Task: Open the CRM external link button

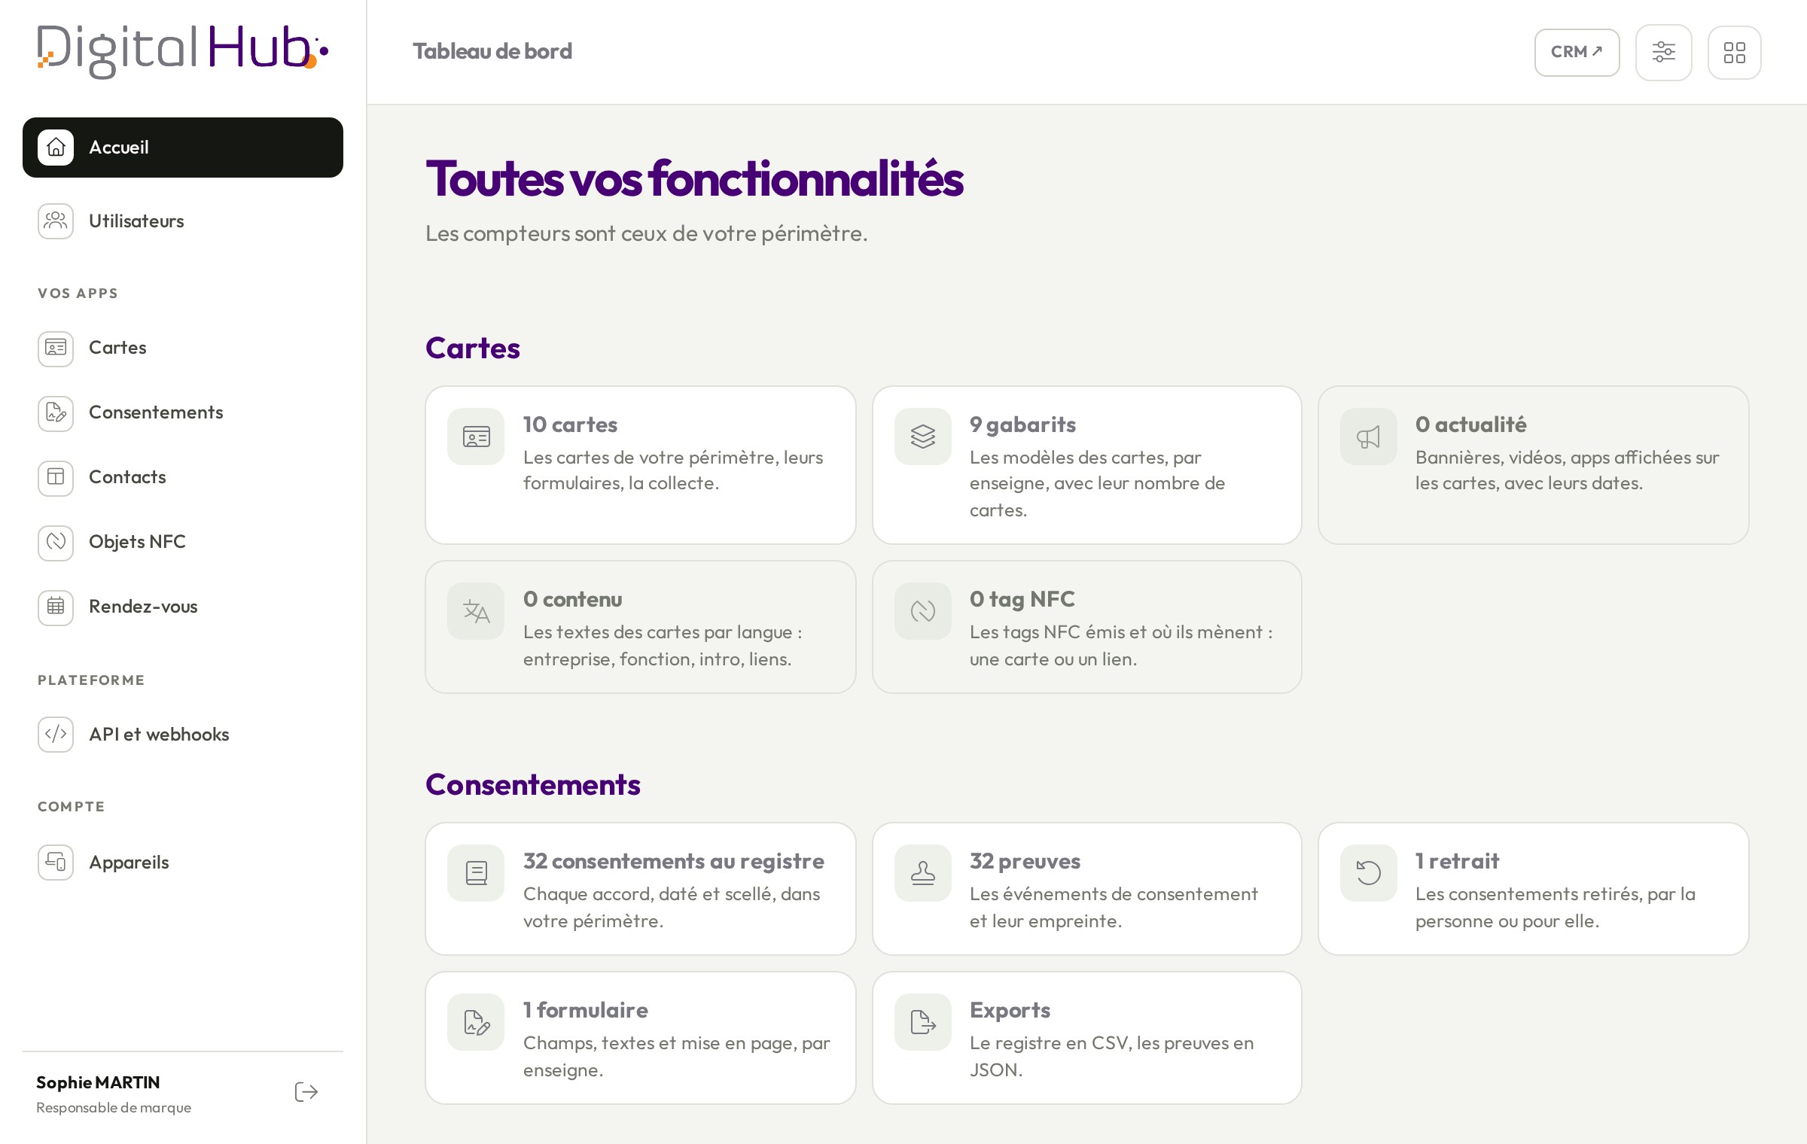Action: [1577, 52]
